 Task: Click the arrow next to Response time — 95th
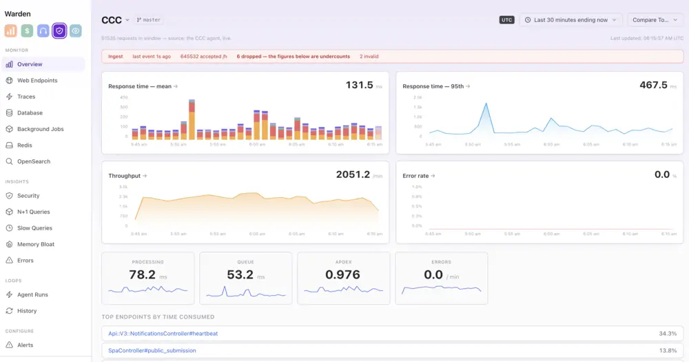pos(468,86)
